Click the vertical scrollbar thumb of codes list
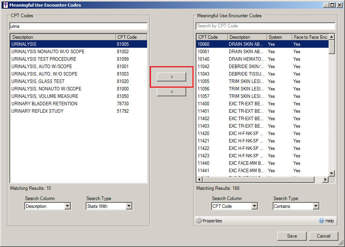Screen dimensions: 345x247 tap(332, 47)
